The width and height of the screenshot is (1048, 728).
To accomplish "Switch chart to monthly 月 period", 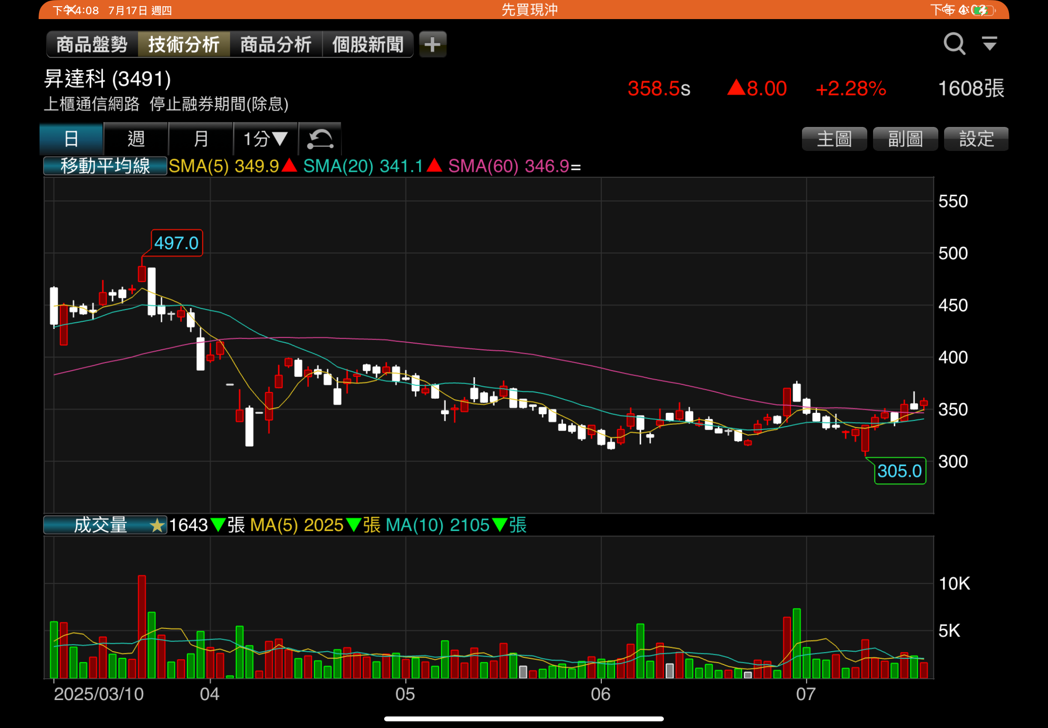I will [201, 138].
